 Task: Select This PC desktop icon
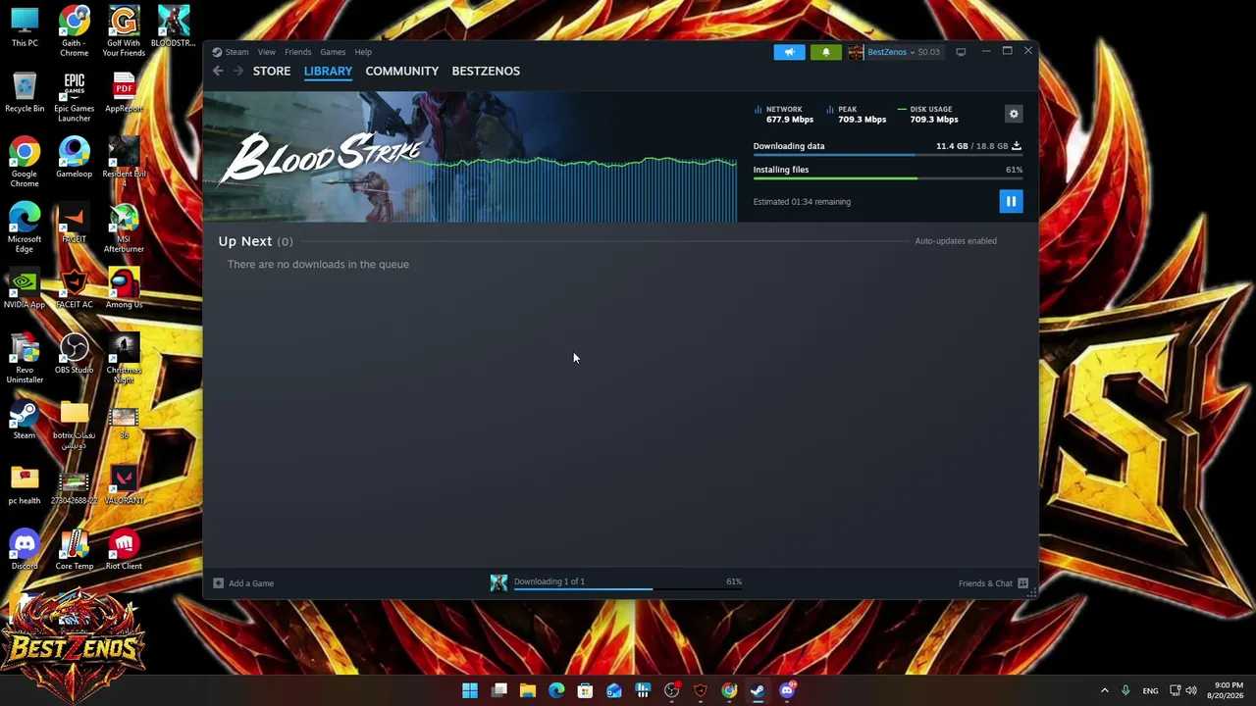tap(25, 26)
